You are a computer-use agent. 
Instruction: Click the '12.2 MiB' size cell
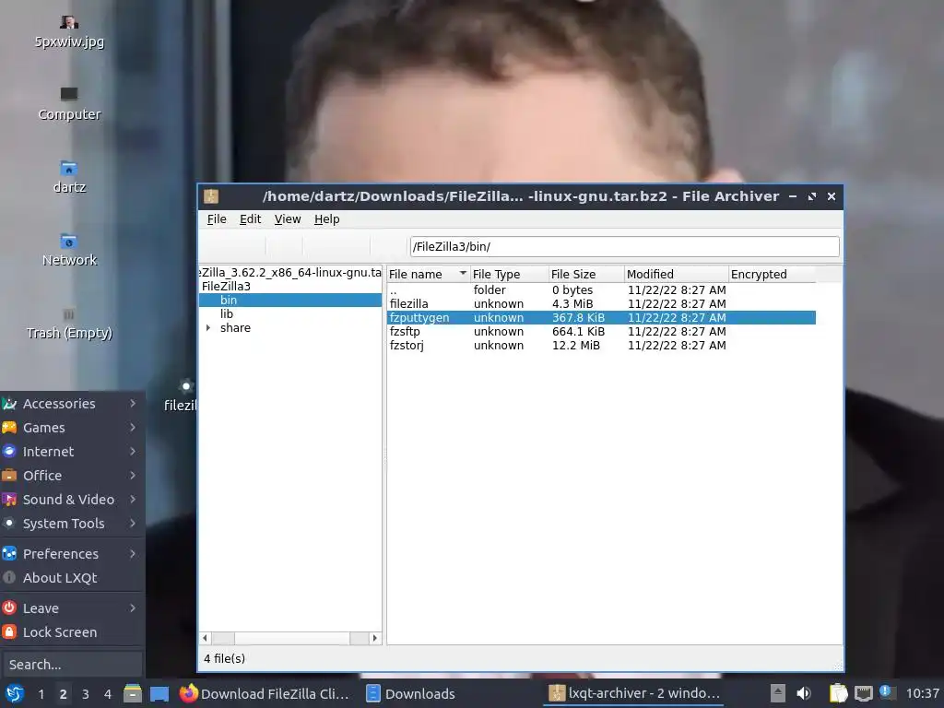pyautogui.click(x=575, y=345)
